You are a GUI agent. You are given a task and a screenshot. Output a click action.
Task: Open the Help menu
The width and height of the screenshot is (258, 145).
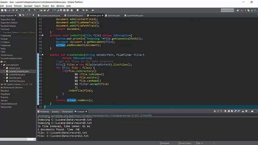click(69, 6)
